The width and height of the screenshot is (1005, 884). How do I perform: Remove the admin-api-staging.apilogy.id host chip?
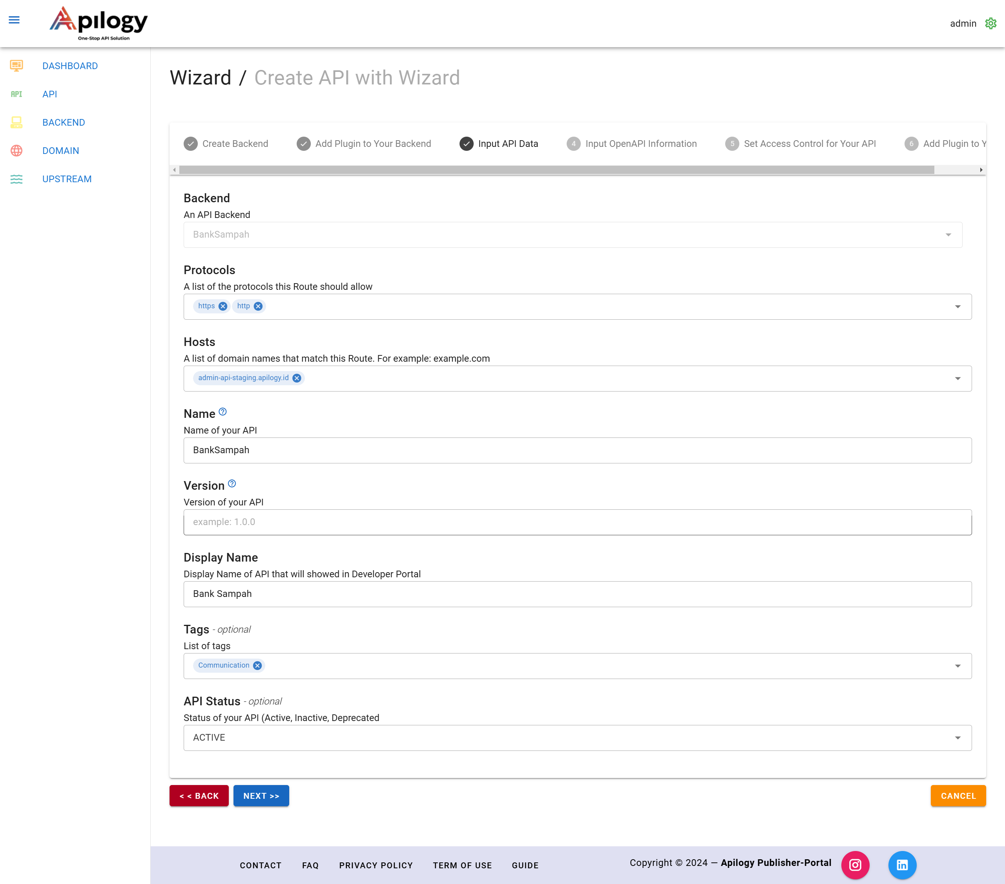tap(297, 378)
